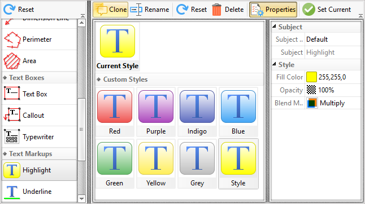Click Set Current button
The width and height of the screenshot is (365, 204).
tap(327, 10)
